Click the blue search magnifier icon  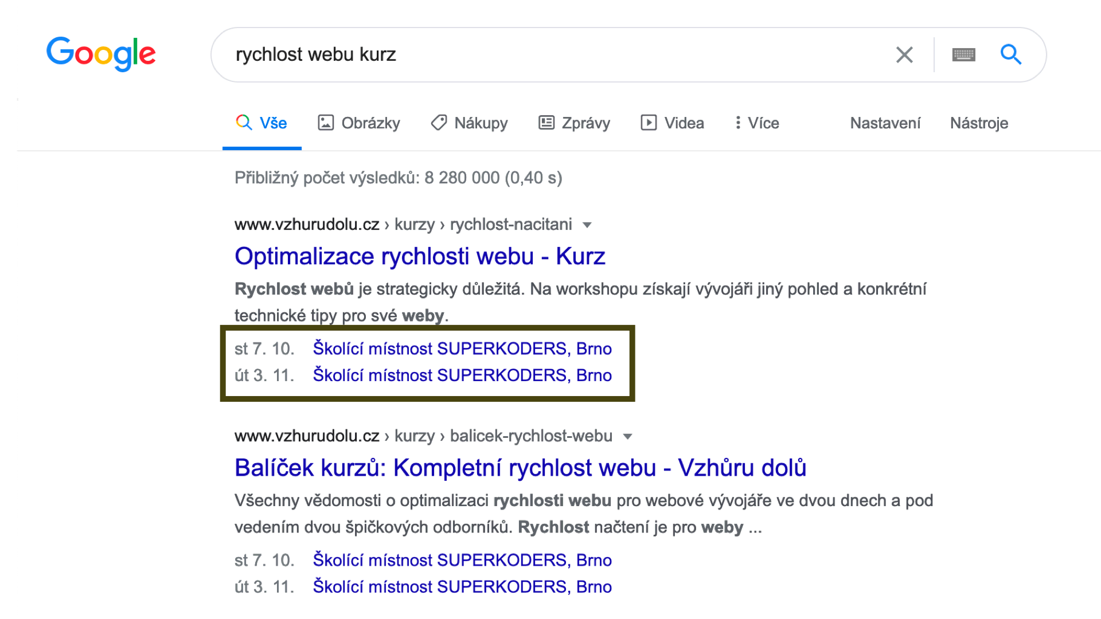pos(1010,55)
